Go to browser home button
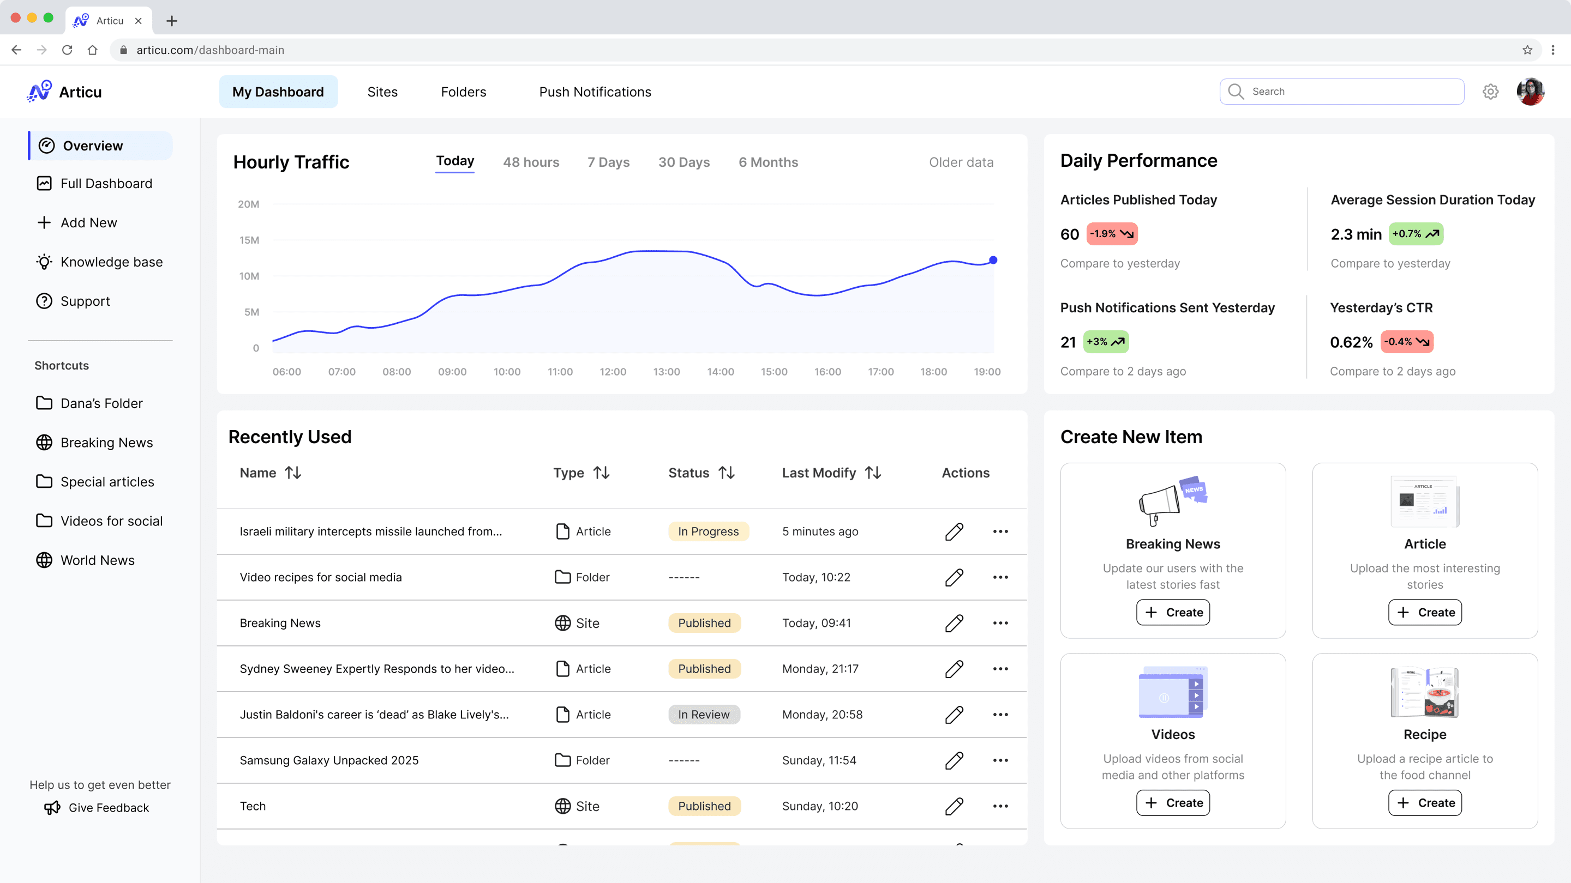This screenshot has height=883, width=1571. pos(92,50)
